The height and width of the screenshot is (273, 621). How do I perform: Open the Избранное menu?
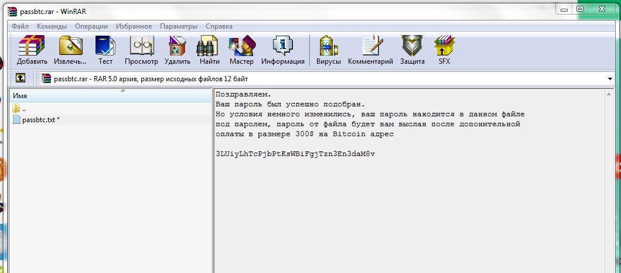(134, 26)
